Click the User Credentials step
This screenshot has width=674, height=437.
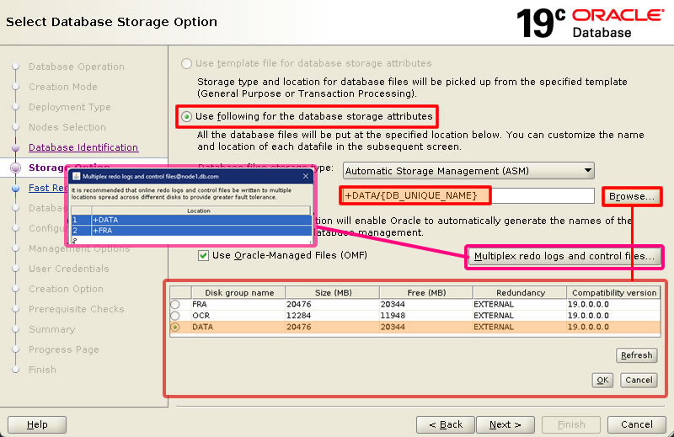(x=69, y=269)
